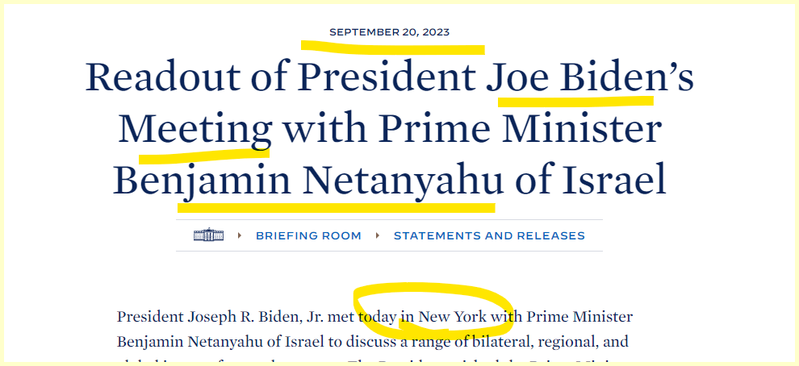Click the yellow underline beneath "Meeting"
Screen dimensions: 799x366
click(203, 150)
